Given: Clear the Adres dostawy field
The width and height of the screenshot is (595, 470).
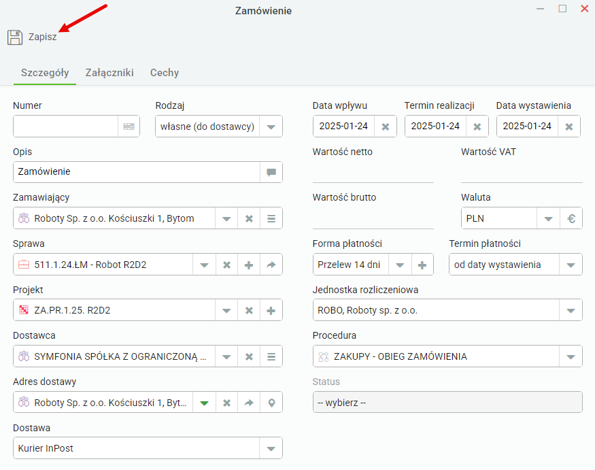Looking at the screenshot, I should pyautogui.click(x=226, y=403).
